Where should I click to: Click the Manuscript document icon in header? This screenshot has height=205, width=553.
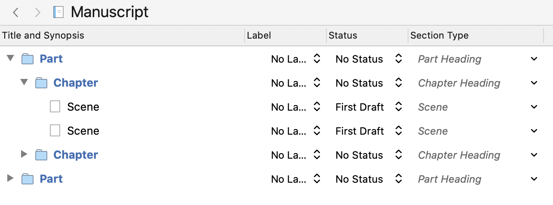click(x=58, y=12)
